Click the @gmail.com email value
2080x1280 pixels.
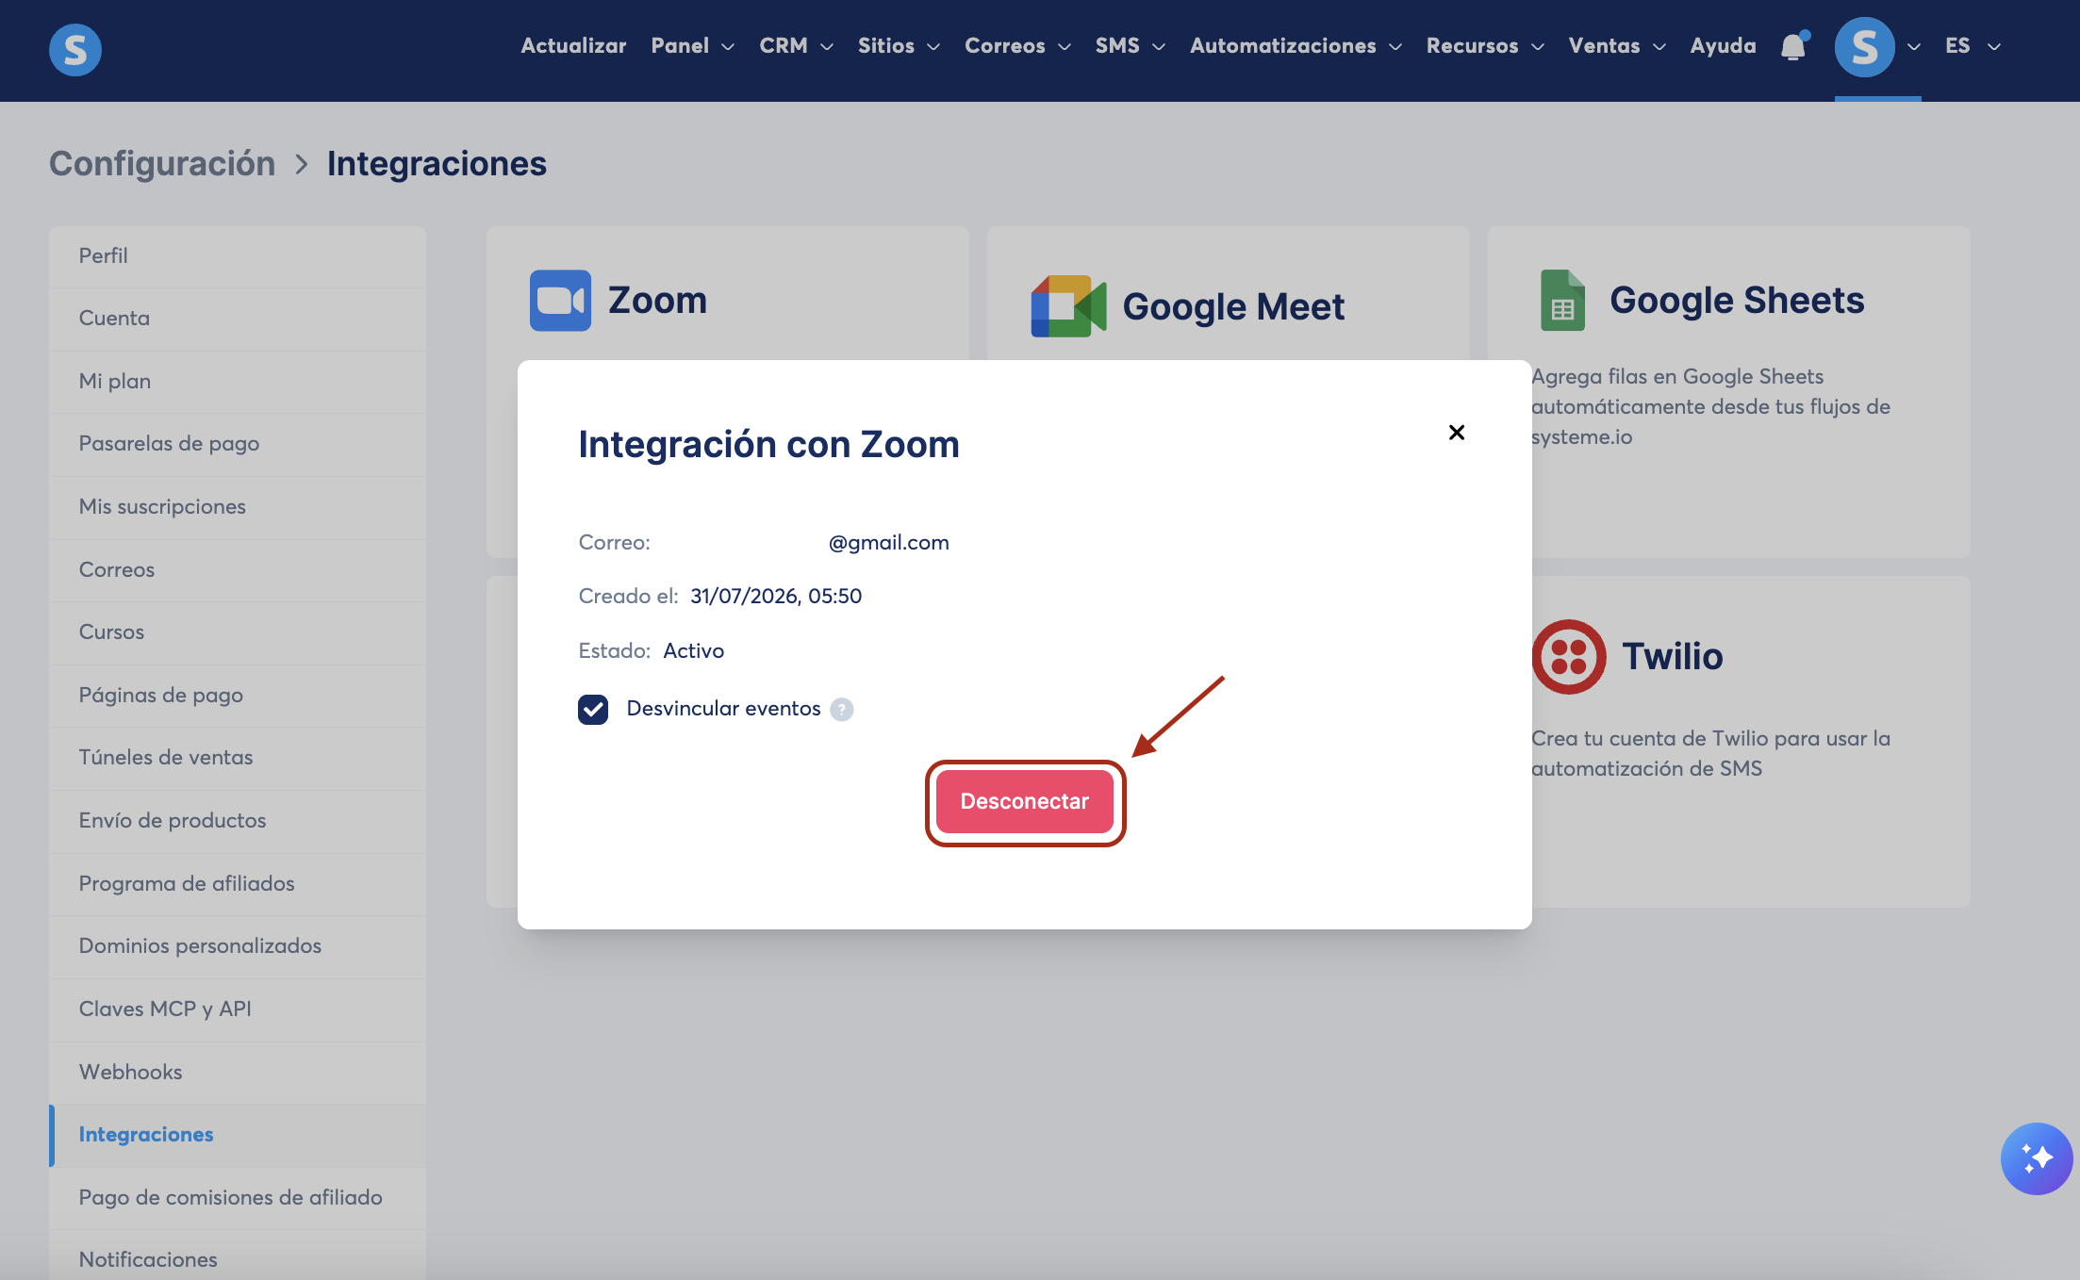coord(888,543)
